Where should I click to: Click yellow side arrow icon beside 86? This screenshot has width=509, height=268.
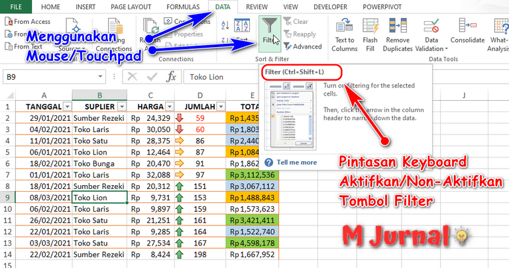[179, 141]
